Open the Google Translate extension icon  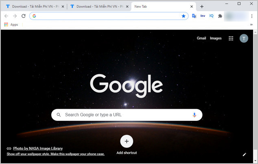point(194,16)
